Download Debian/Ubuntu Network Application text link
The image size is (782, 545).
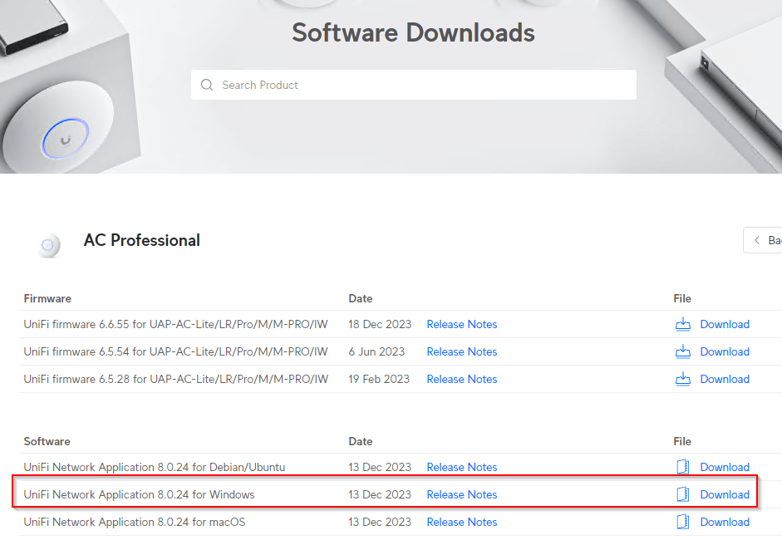(725, 467)
